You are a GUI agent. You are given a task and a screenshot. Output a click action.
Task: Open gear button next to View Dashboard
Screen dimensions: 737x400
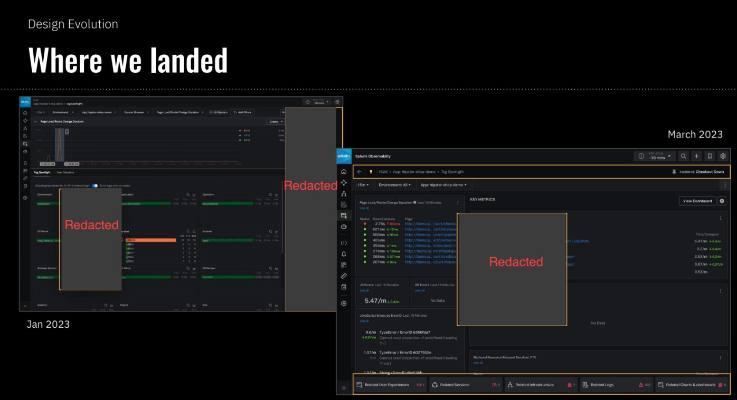pos(722,201)
